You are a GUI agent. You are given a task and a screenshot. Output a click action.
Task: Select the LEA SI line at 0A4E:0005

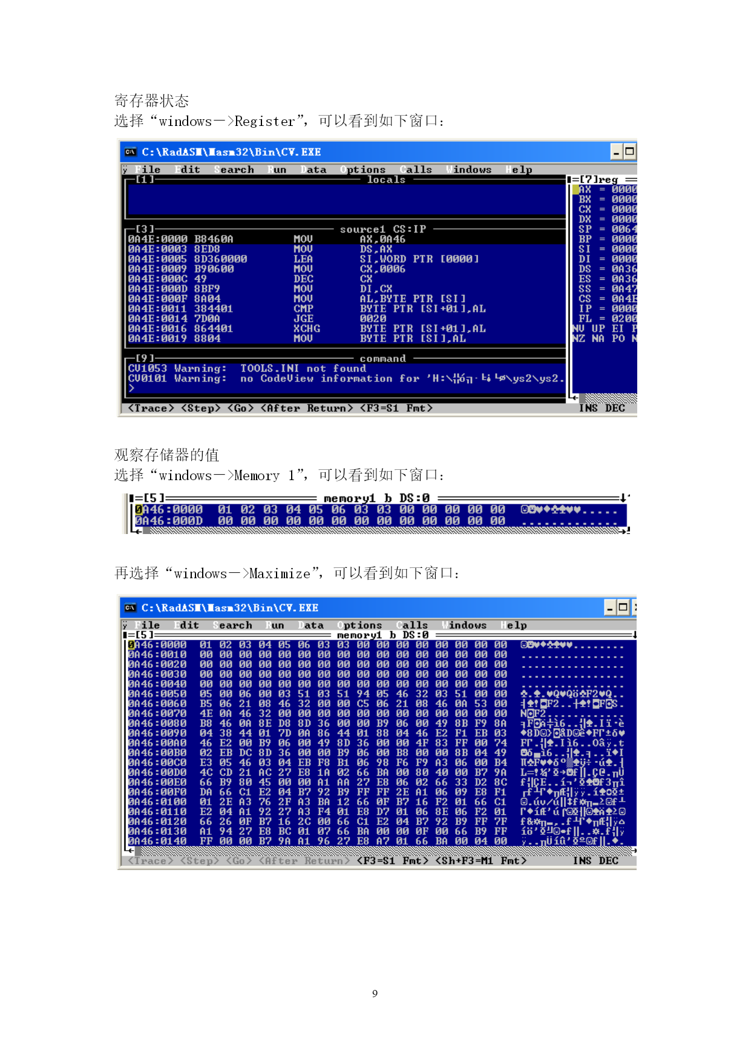click(346, 259)
